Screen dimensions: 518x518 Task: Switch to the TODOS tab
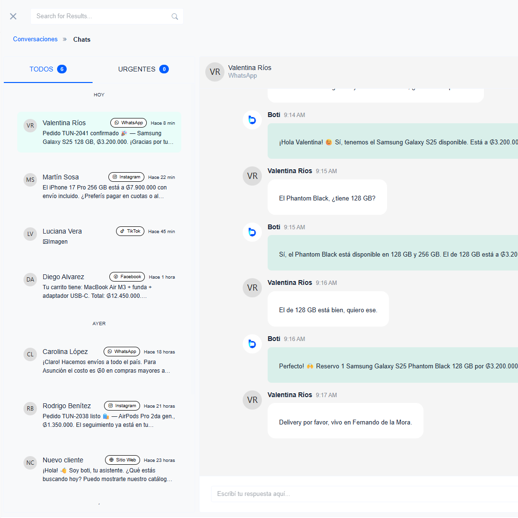point(48,69)
